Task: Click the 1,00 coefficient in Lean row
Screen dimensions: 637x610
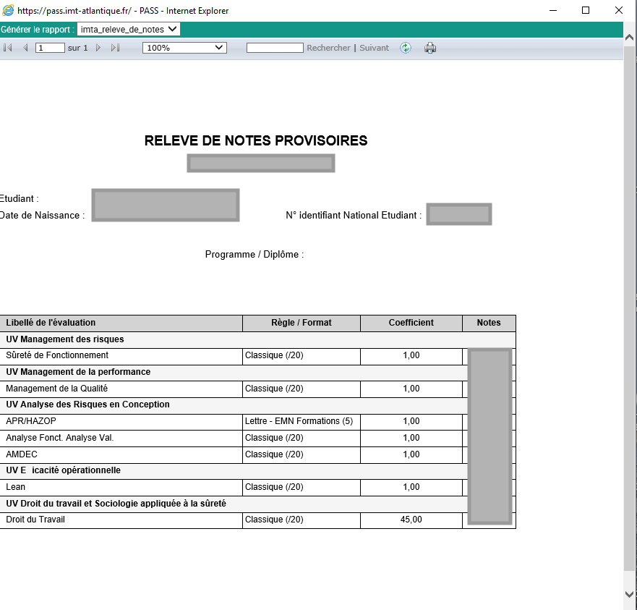Action: [411, 487]
